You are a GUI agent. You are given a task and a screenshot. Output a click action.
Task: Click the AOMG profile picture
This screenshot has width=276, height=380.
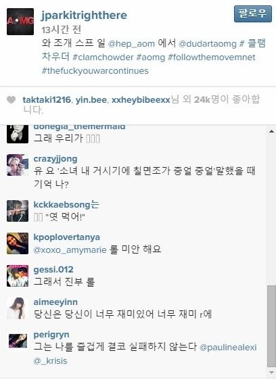(x=20, y=22)
